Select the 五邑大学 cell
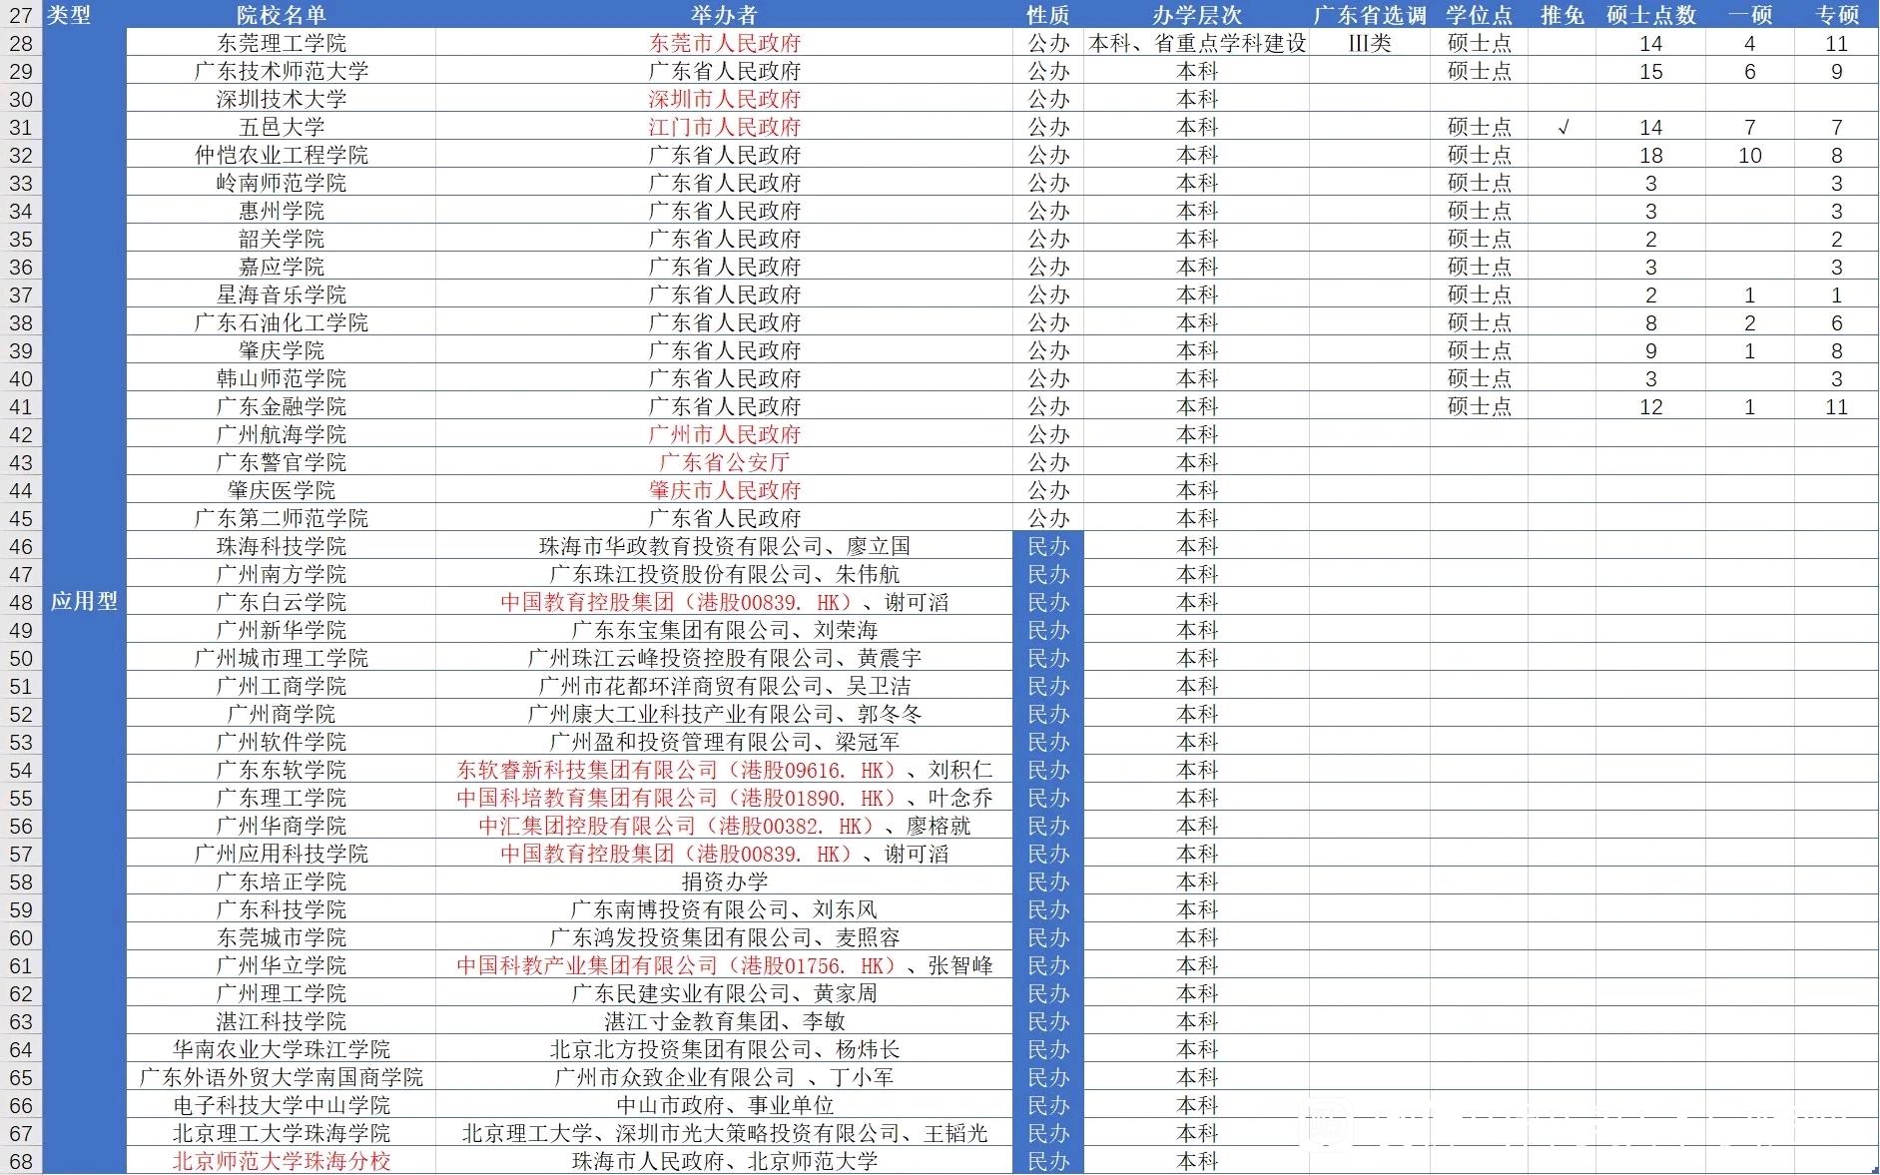Image resolution: width=1880 pixels, height=1175 pixels. [282, 127]
